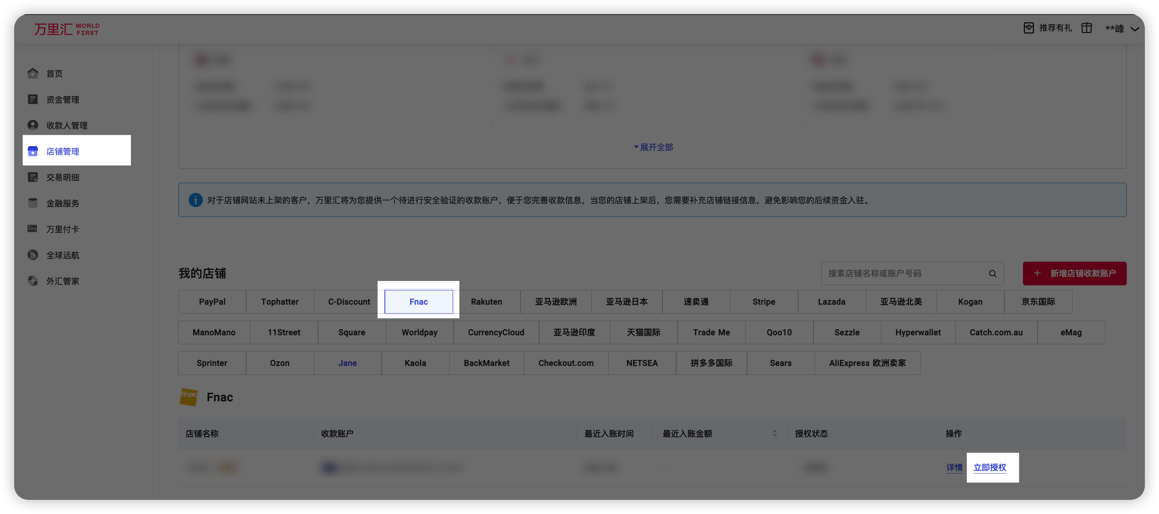Select the 亚马逊北美 store tab
This screenshot has width=1159, height=514.
coord(901,302)
